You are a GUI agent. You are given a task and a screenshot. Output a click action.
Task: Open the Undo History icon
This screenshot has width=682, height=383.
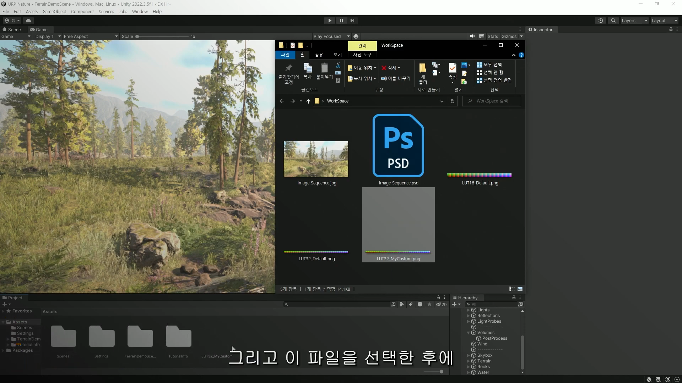pyautogui.click(x=600, y=21)
